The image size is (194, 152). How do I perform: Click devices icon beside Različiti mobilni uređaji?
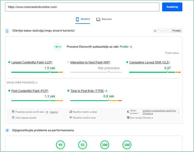[71, 112]
